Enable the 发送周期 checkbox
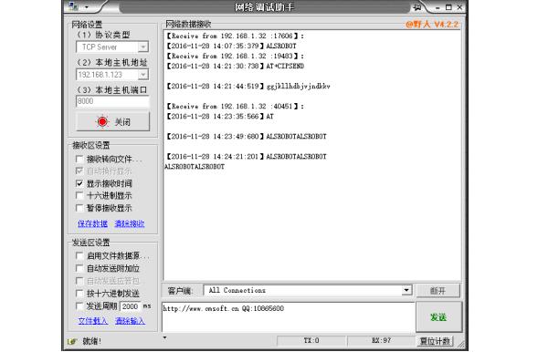 pos(79,306)
